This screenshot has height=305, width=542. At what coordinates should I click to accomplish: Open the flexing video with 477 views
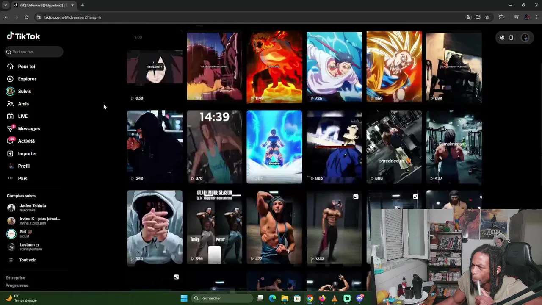pos(274,227)
